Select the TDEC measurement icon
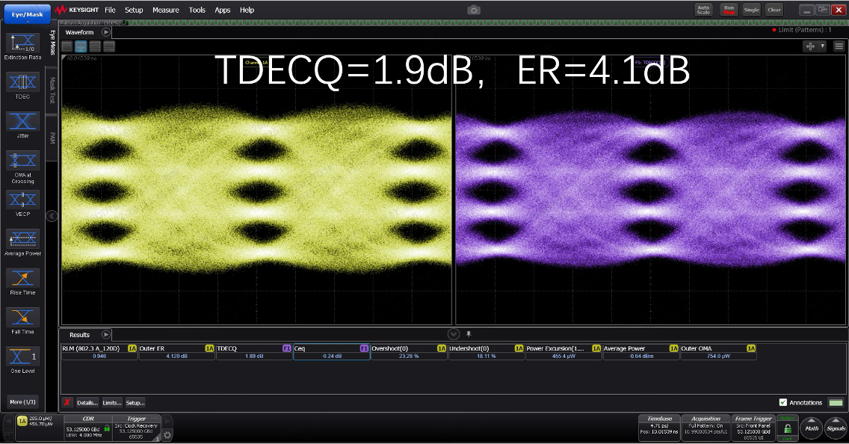This screenshot has width=849, height=444. pyautogui.click(x=22, y=82)
